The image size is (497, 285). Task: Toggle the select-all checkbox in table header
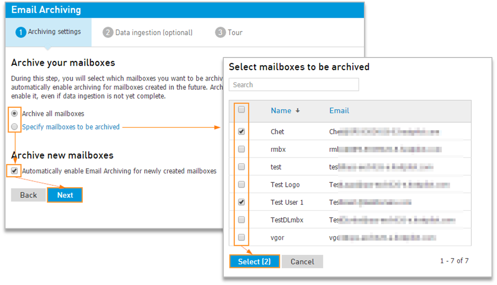(241, 109)
